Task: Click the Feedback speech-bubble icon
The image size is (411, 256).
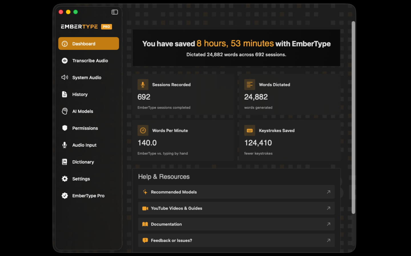Action: (145, 240)
